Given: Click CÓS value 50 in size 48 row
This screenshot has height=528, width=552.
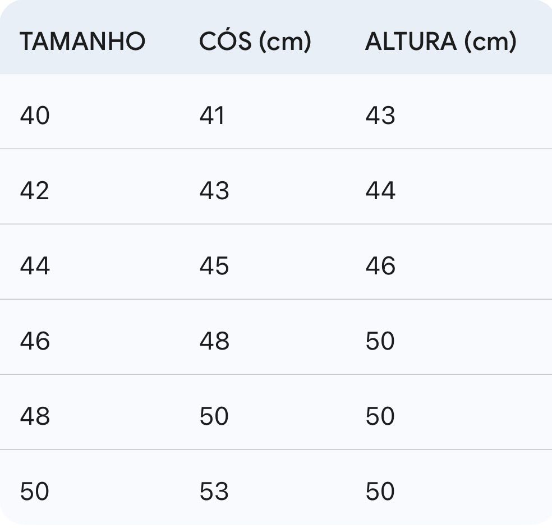Looking at the screenshot, I should (x=214, y=416).
